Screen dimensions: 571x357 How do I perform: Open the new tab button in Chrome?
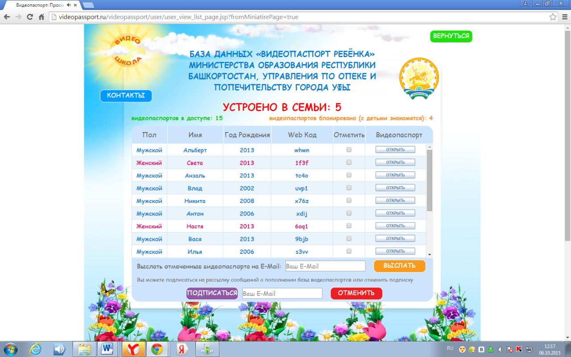(88, 5)
